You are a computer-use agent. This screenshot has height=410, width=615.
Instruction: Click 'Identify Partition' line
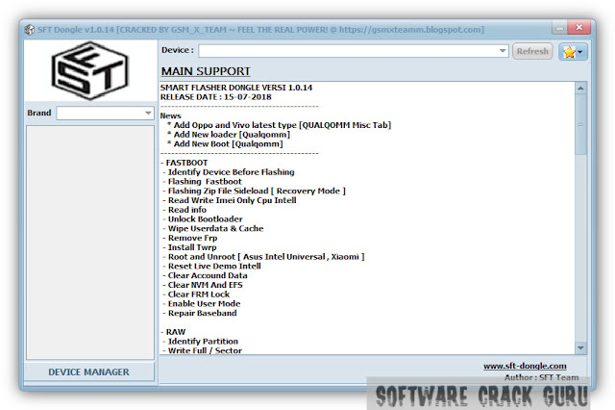pos(203,342)
